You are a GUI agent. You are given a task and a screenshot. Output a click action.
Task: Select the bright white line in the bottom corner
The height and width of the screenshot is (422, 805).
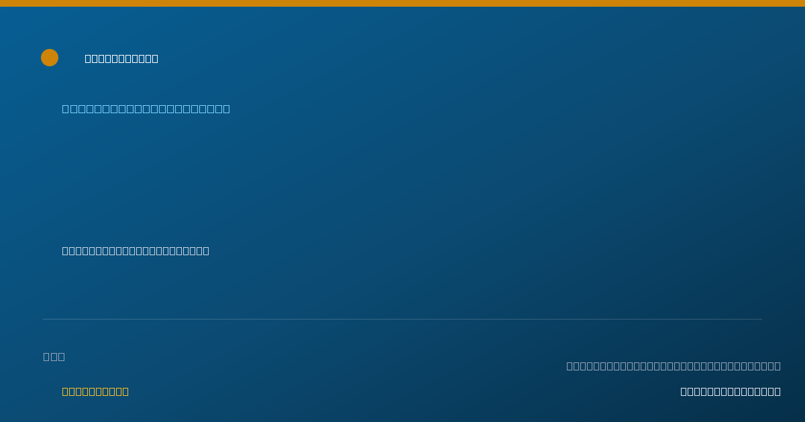(x=731, y=391)
